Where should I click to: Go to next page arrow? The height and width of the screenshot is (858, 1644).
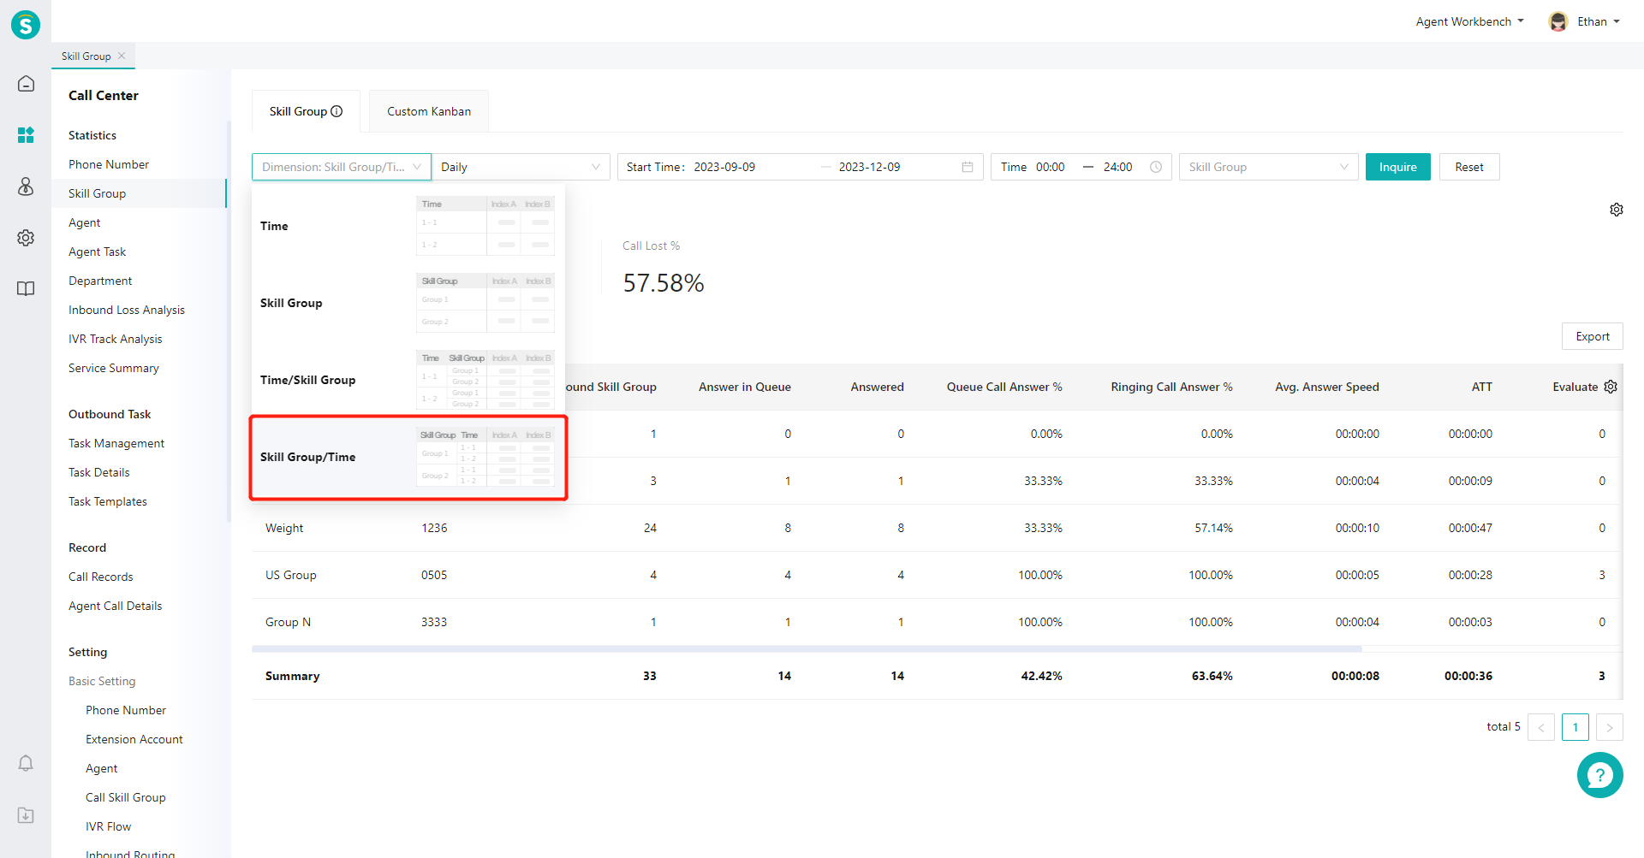pos(1610,727)
